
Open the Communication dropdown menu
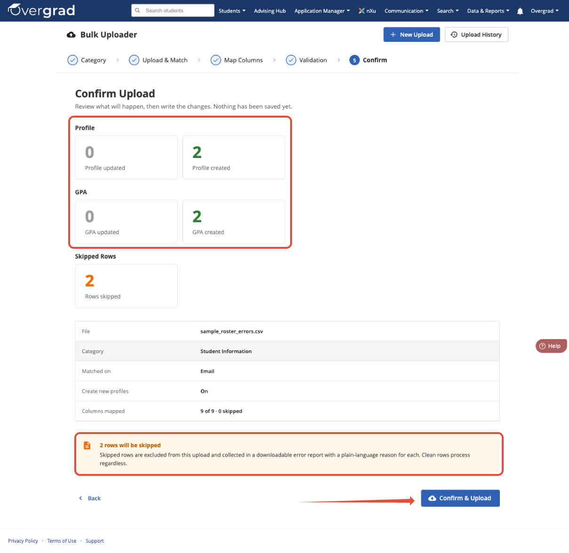click(406, 11)
